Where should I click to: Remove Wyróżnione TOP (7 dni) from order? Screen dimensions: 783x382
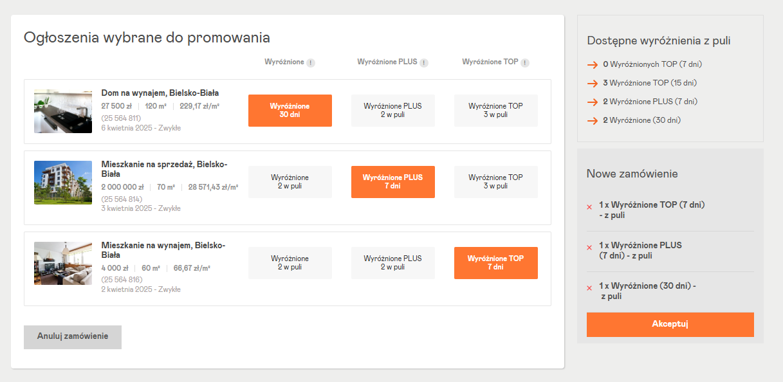point(589,207)
